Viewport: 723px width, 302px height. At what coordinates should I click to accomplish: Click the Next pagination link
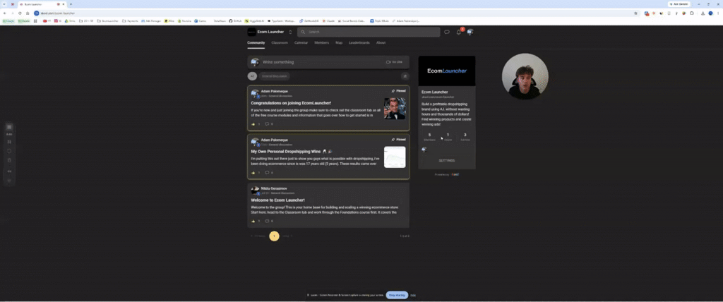tap(287, 236)
